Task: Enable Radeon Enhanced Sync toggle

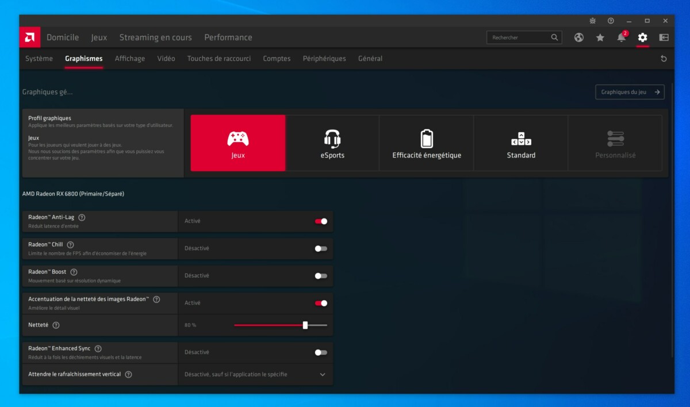Action: 321,352
